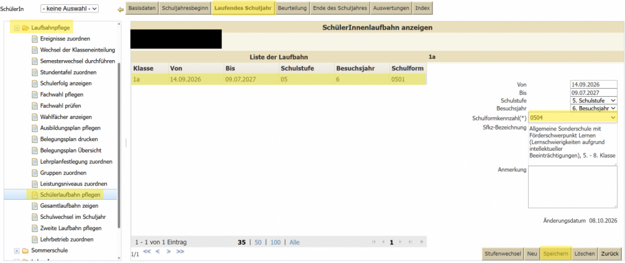
Task: Switch to the Auswertungen tab
Action: click(391, 8)
